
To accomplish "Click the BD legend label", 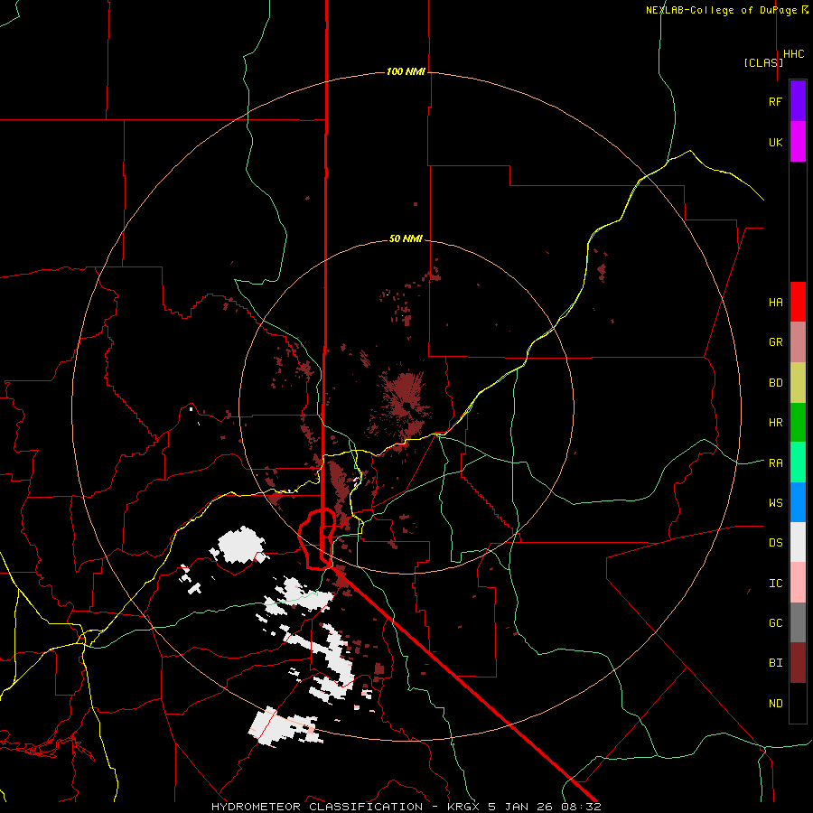I will click(x=776, y=383).
